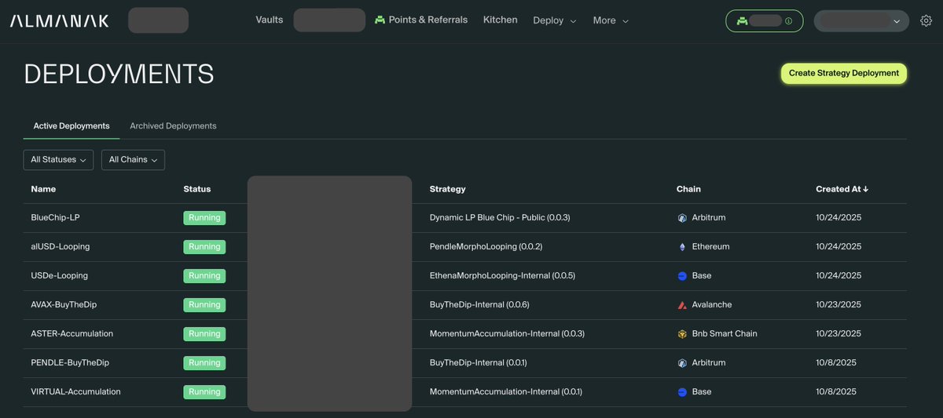Go to Vaults page
This screenshot has height=418, width=943.
click(x=270, y=20)
